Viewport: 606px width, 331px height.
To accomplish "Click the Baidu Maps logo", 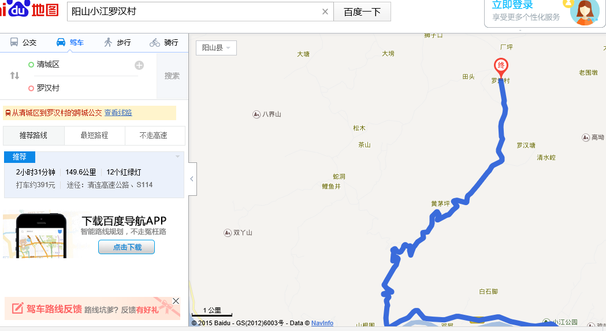I will click(29, 9).
